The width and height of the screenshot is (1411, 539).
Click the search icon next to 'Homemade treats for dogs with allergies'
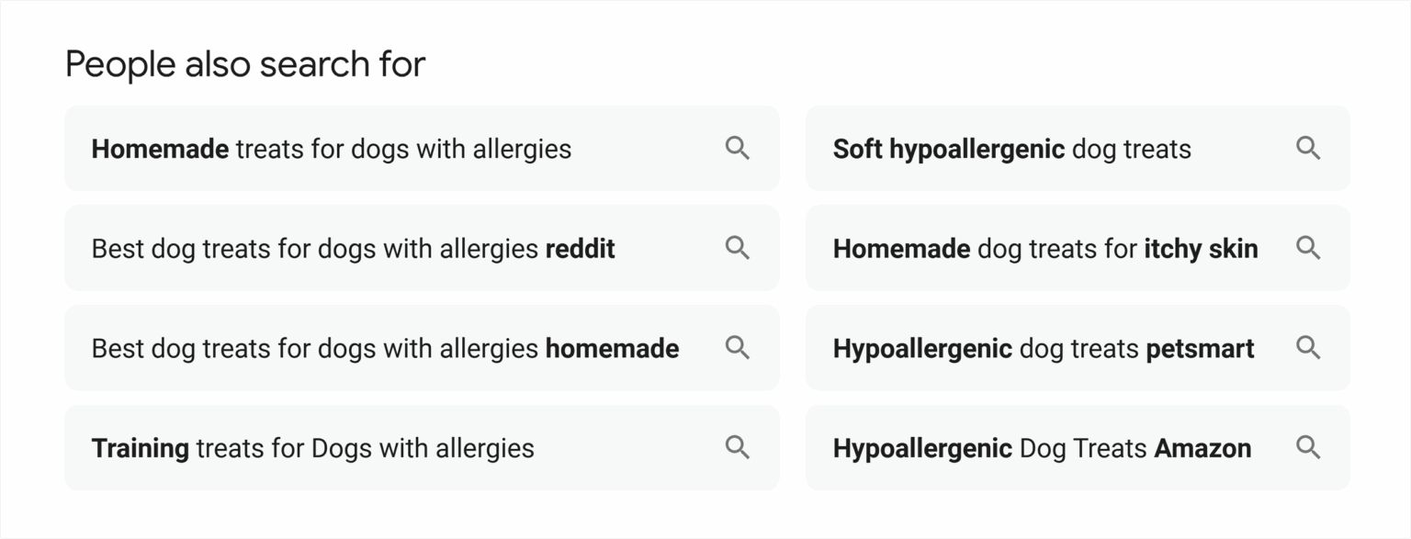pos(738,148)
